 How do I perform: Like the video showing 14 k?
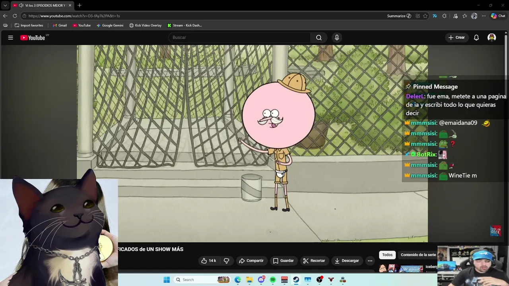(x=209, y=261)
